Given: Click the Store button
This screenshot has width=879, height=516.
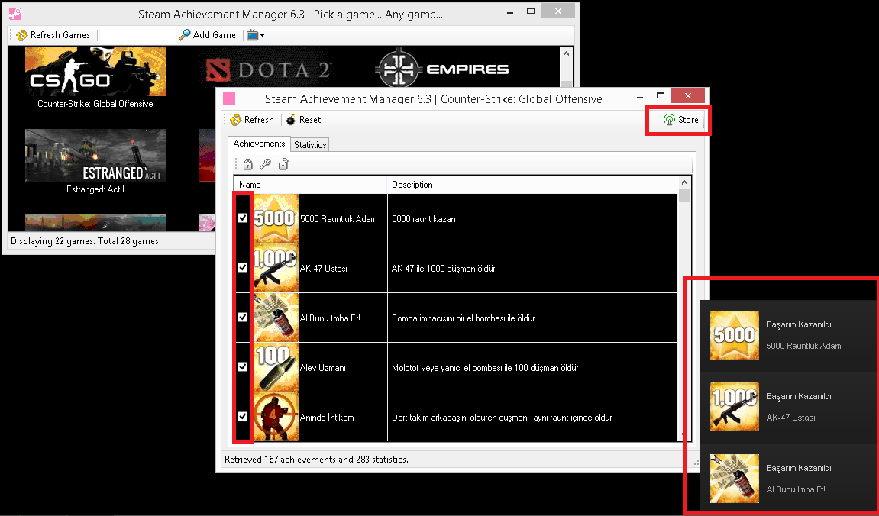Looking at the screenshot, I should [680, 119].
